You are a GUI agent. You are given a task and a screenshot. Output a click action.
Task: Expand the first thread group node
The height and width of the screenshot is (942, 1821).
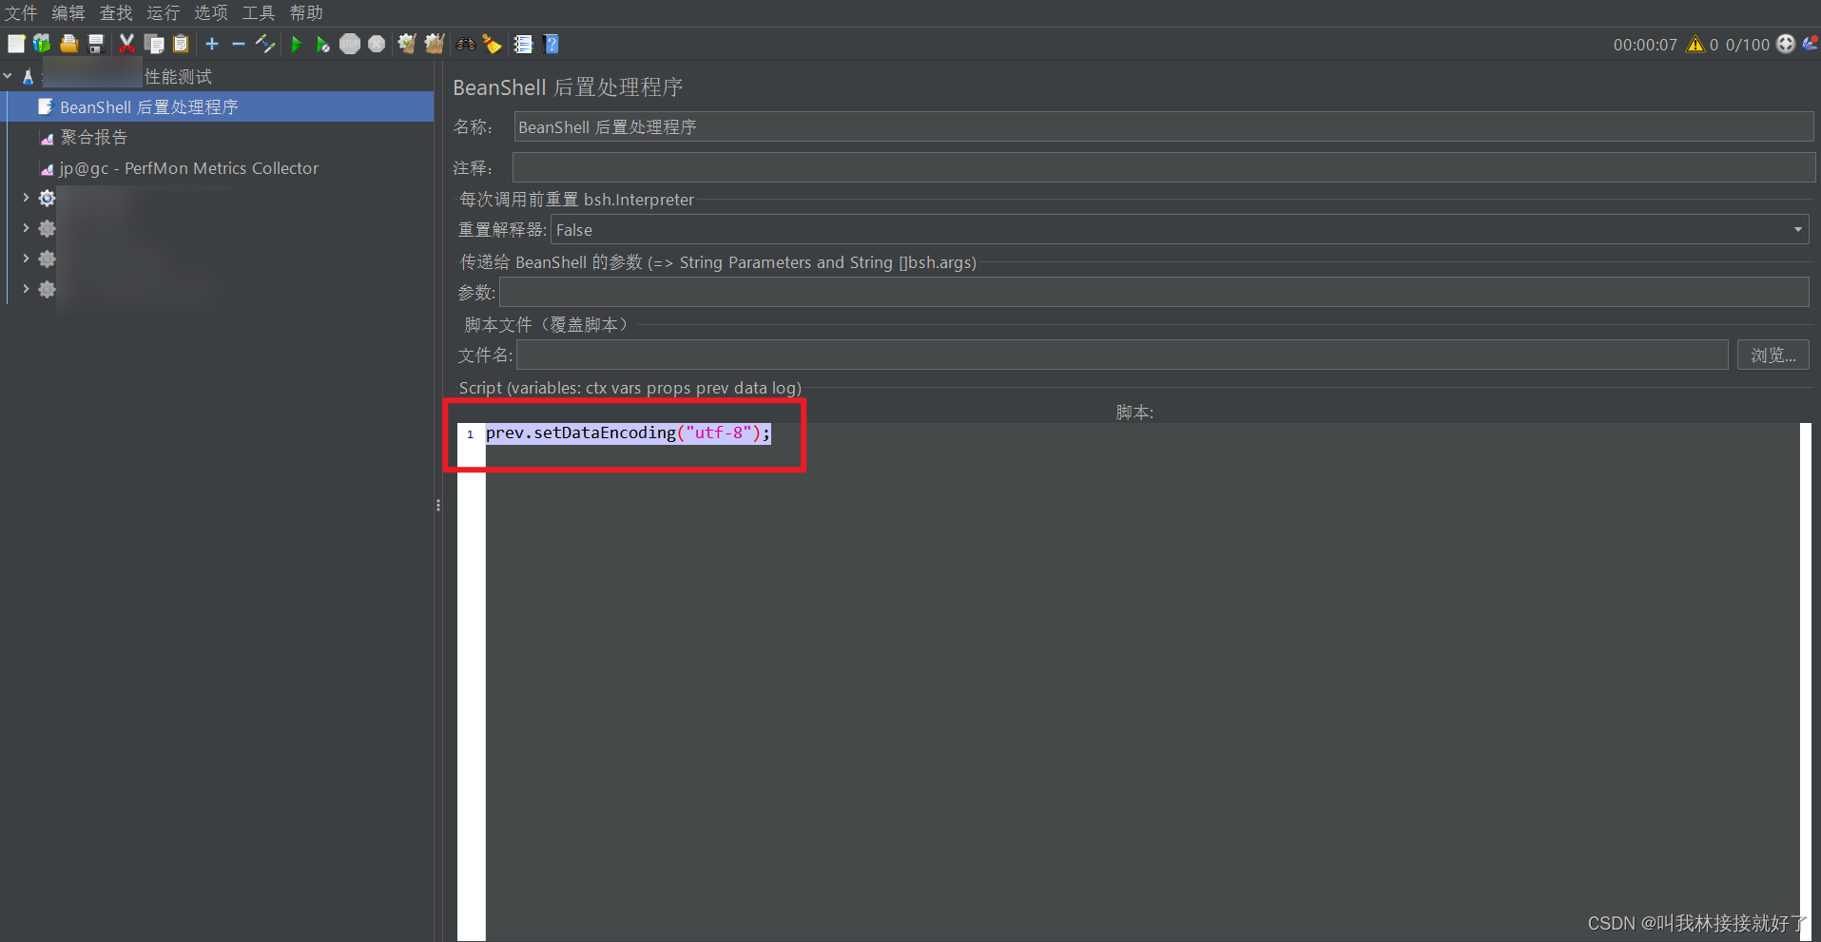tap(26, 198)
